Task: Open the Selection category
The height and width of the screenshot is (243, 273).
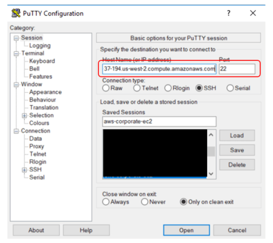Action: point(42,115)
